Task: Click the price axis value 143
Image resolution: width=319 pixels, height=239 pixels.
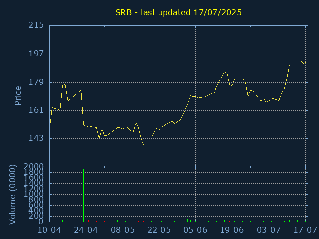Action: click(x=36, y=138)
